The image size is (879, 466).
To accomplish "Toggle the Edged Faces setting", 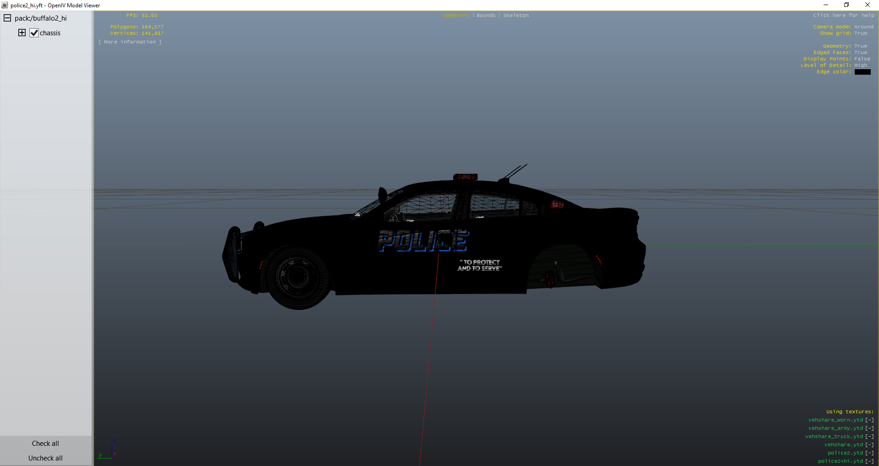I will (860, 53).
